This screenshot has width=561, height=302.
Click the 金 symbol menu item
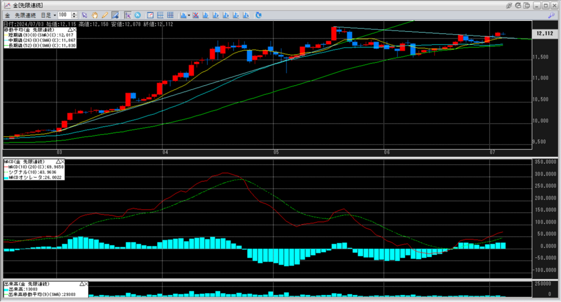[x=8, y=15]
